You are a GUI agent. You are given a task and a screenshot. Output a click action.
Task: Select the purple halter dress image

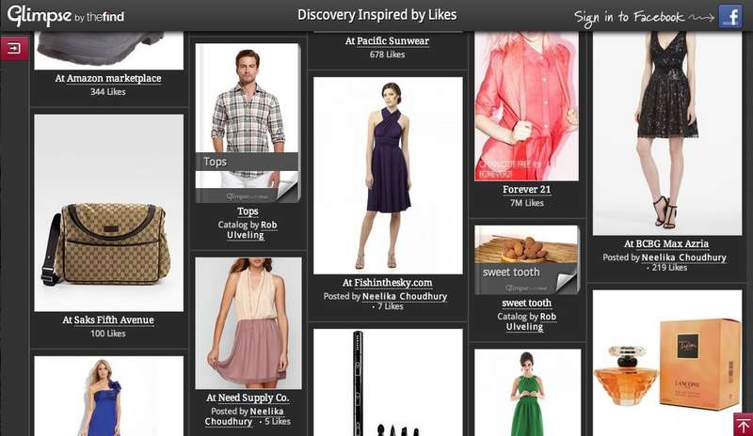[388, 176]
